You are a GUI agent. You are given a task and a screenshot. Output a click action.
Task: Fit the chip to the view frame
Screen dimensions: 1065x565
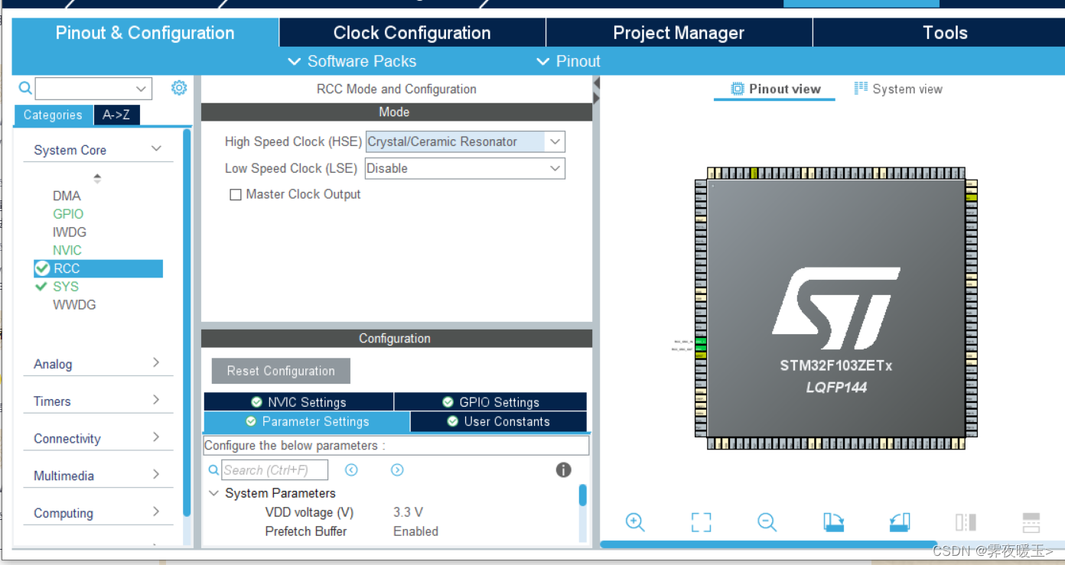pyautogui.click(x=701, y=522)
